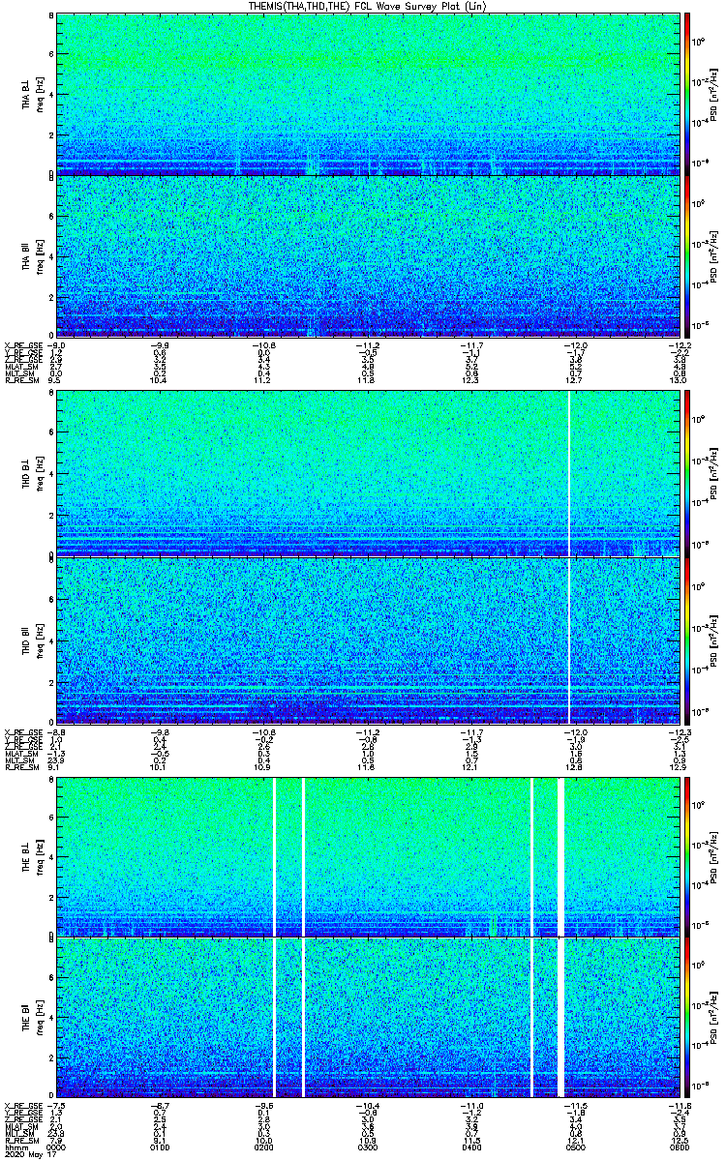Click the 'THA B∥ freq [Hz]' axis label

coord(32,256)
